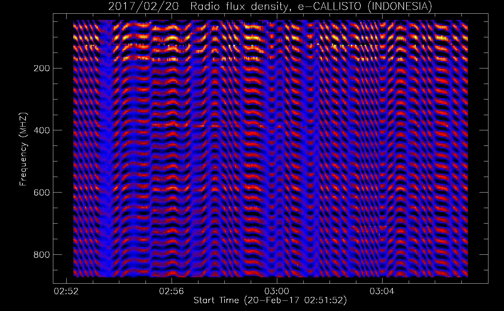504x311 pixels.
Task: Click the '03:00' time tick label
Action: pos(277,291)
